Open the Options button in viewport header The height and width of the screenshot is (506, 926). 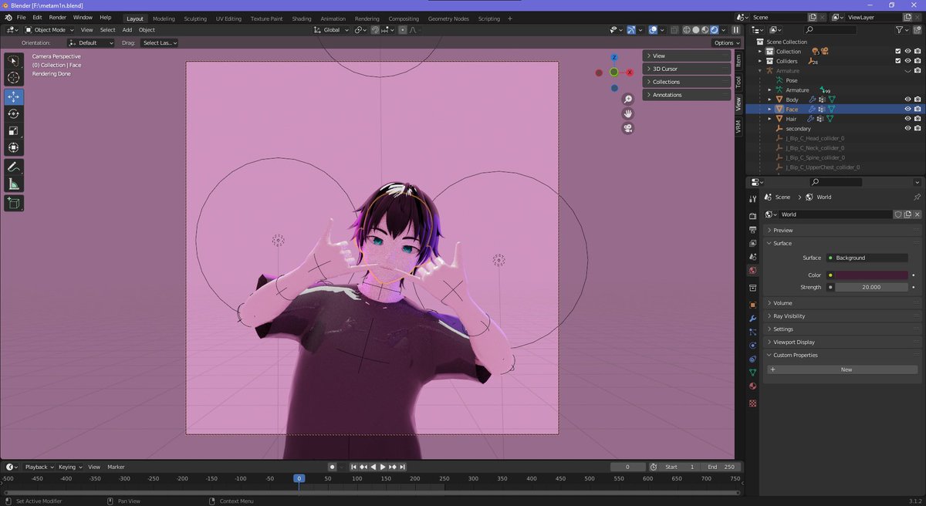coord(727,43)
